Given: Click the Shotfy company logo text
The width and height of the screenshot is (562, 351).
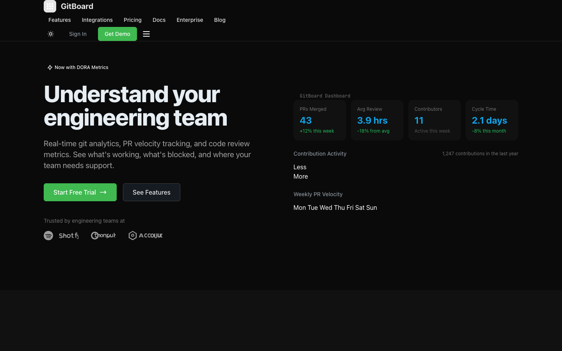Looking at the screenshot, I should [x=69, y=236].
